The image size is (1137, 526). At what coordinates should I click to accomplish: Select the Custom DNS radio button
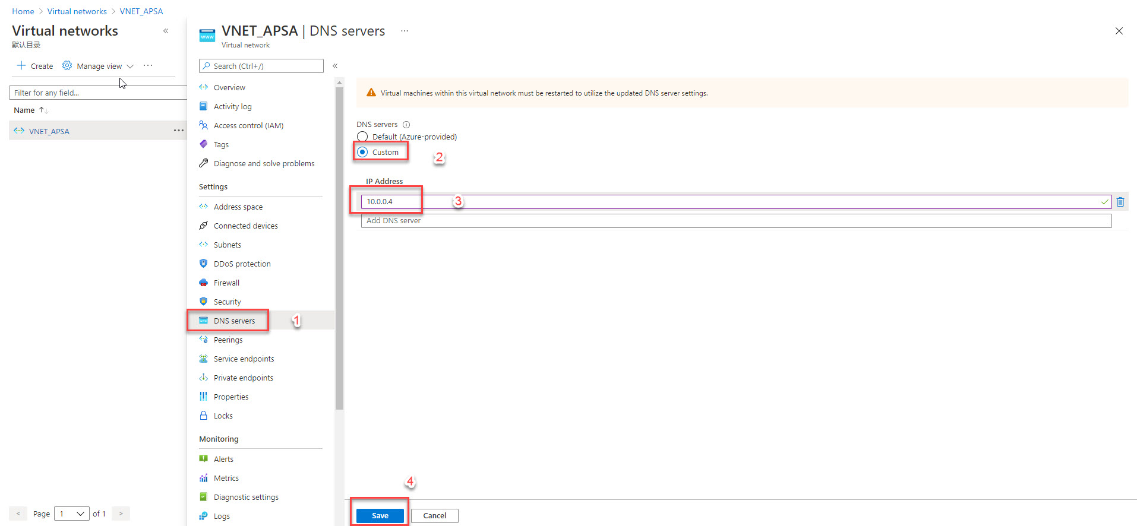click(x=362, y=152)
